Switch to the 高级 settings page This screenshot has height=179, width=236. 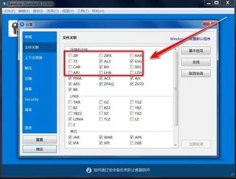40,110
